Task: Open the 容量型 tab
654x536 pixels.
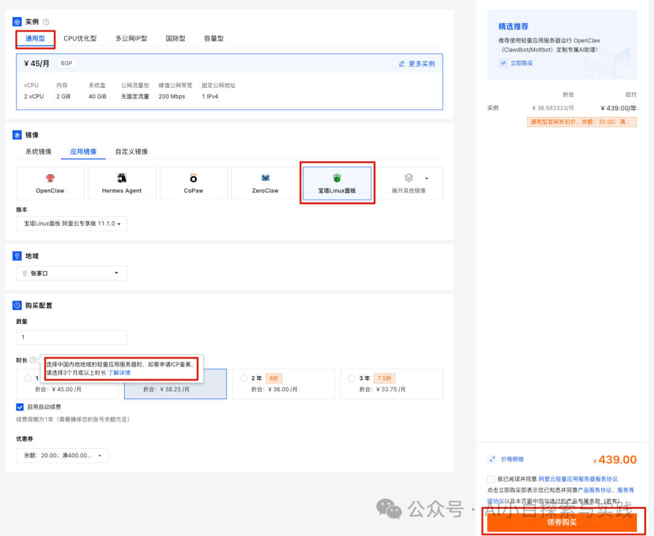Action: (x=214, y=38)
